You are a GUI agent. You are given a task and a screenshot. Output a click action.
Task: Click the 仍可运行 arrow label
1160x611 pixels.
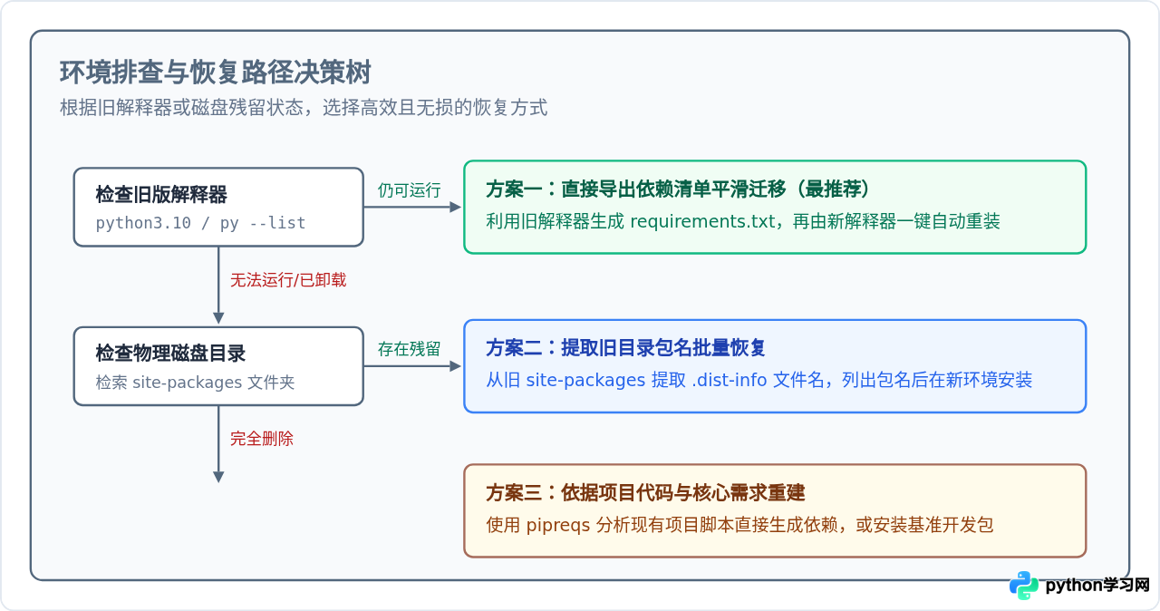pos(410,190)
